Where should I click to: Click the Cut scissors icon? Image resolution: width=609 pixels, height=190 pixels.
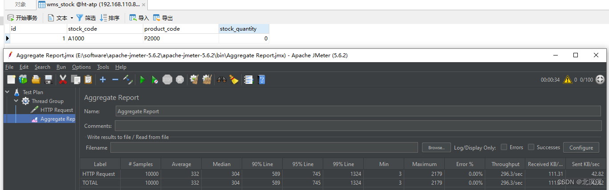tap(63, 79)
